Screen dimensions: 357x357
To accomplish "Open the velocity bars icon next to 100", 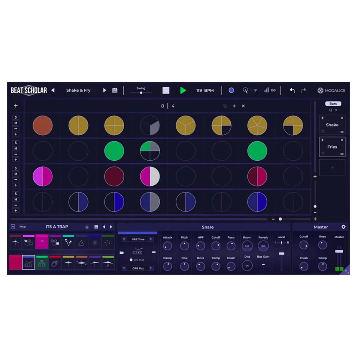I will tap(267, 90).
